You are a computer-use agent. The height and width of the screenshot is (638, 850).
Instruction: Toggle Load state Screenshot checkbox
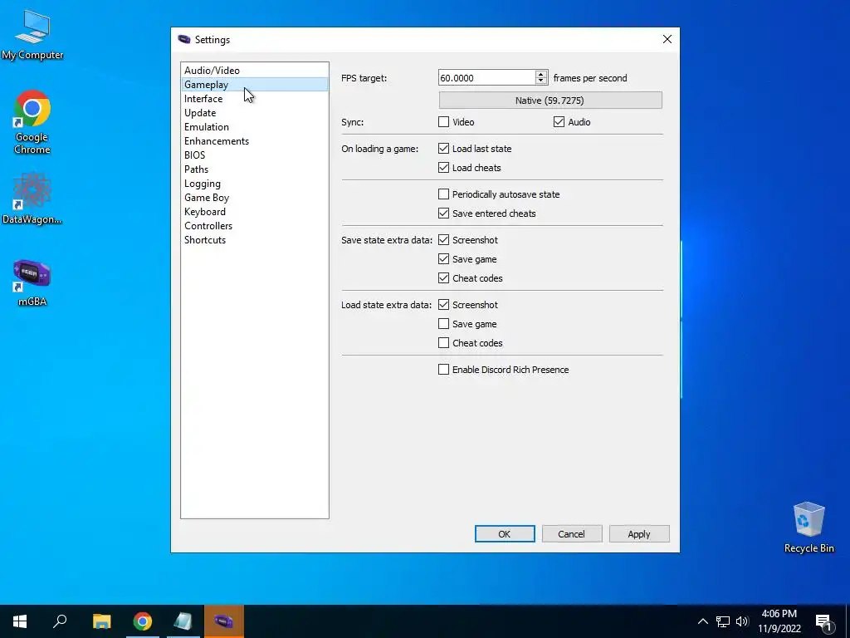click(443, 304)
